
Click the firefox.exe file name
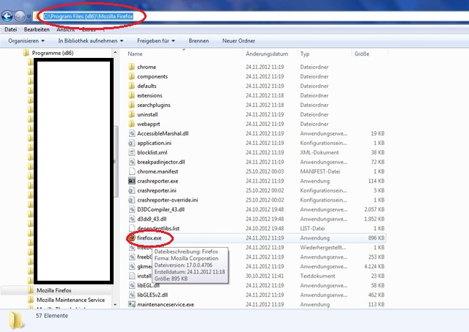tap(149, 237)
